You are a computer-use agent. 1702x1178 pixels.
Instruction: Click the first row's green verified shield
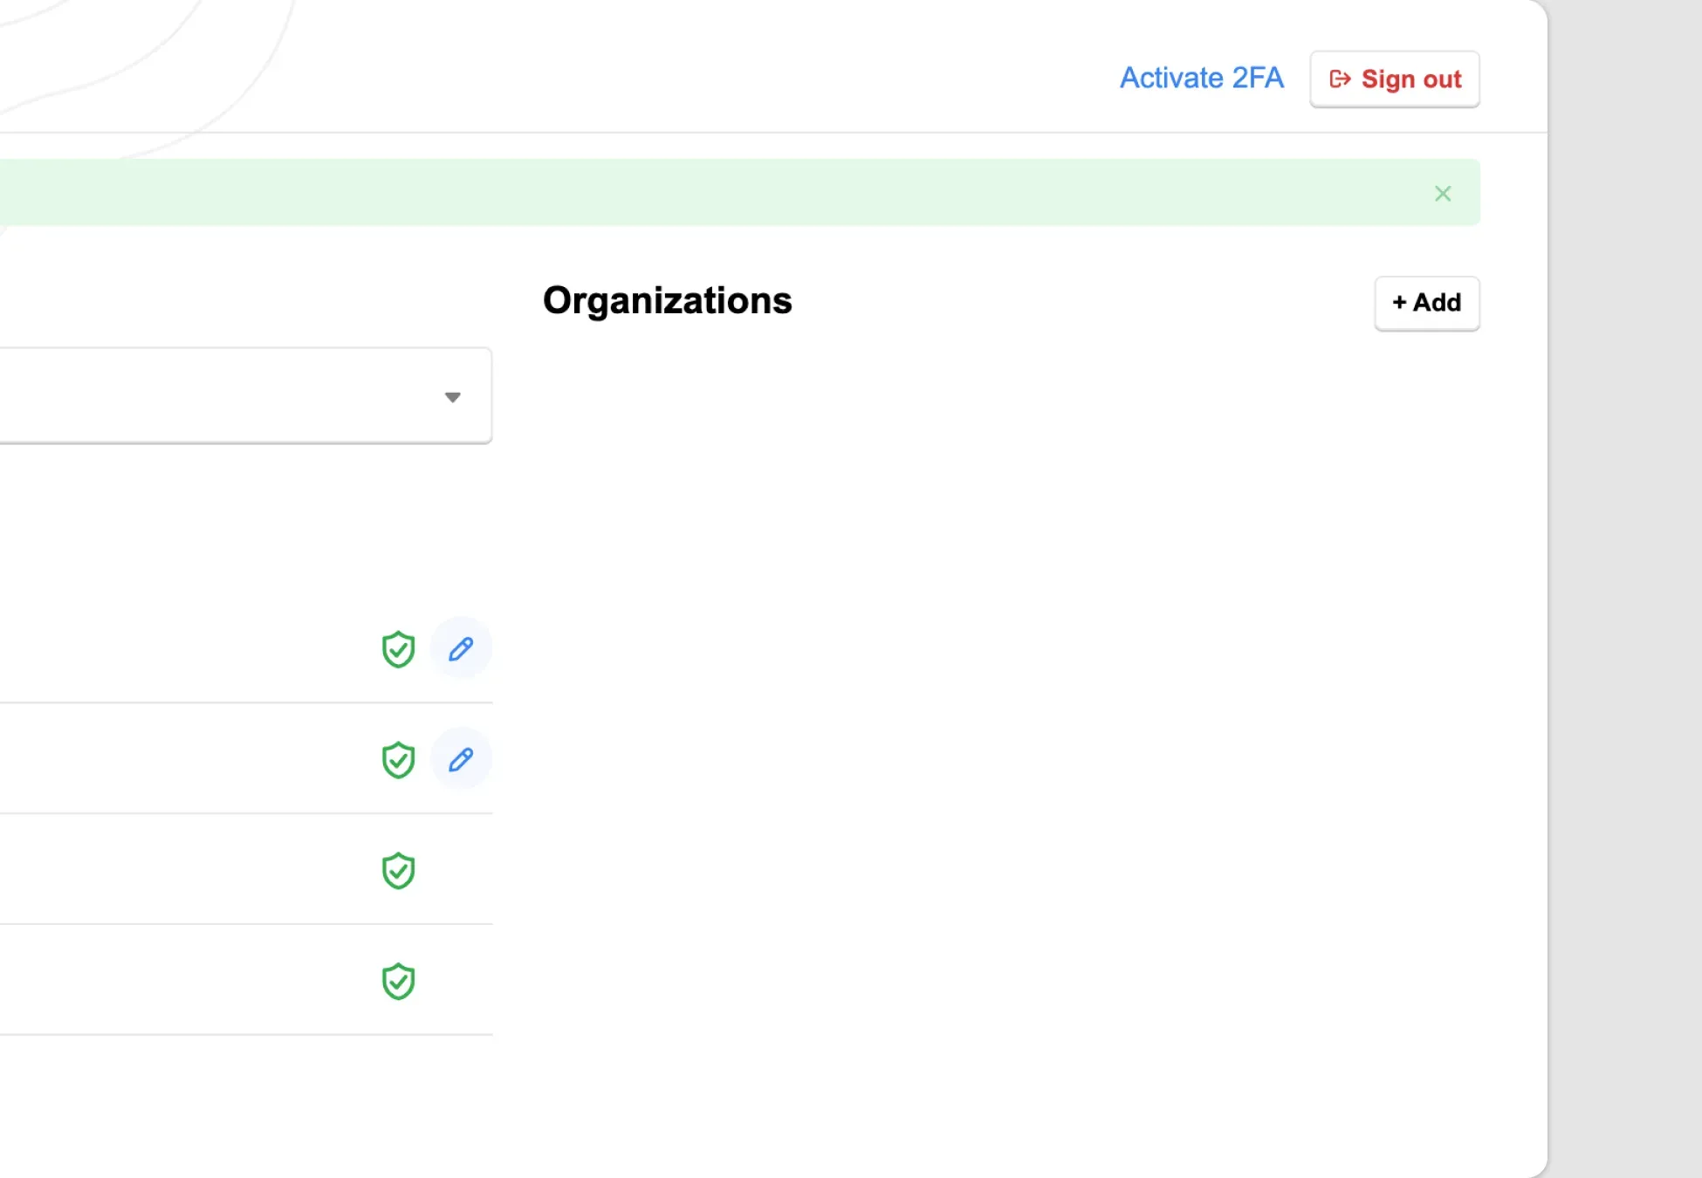pyautogui.click(x=398, y=649)
